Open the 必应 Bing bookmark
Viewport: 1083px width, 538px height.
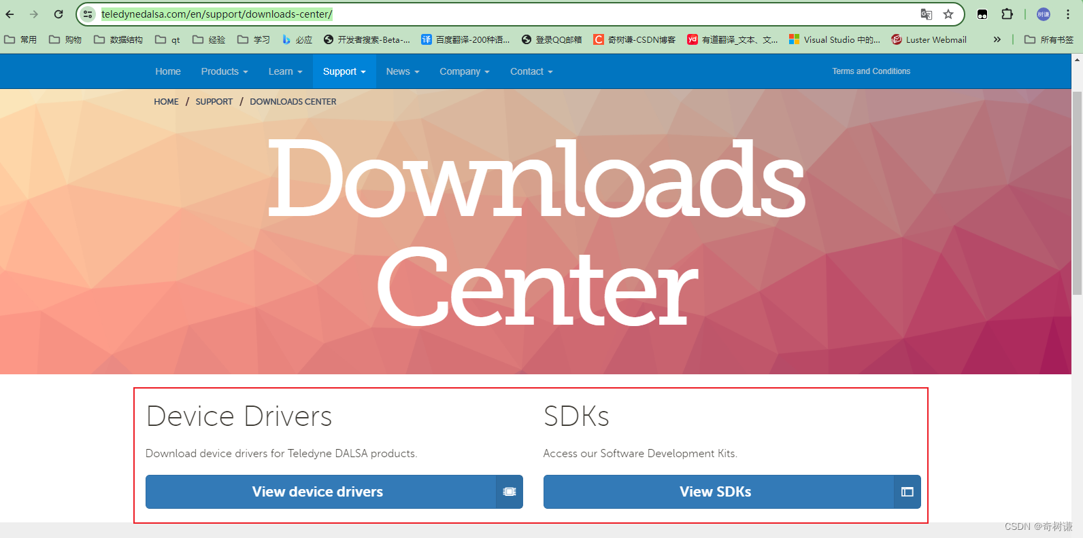[297, 39]
